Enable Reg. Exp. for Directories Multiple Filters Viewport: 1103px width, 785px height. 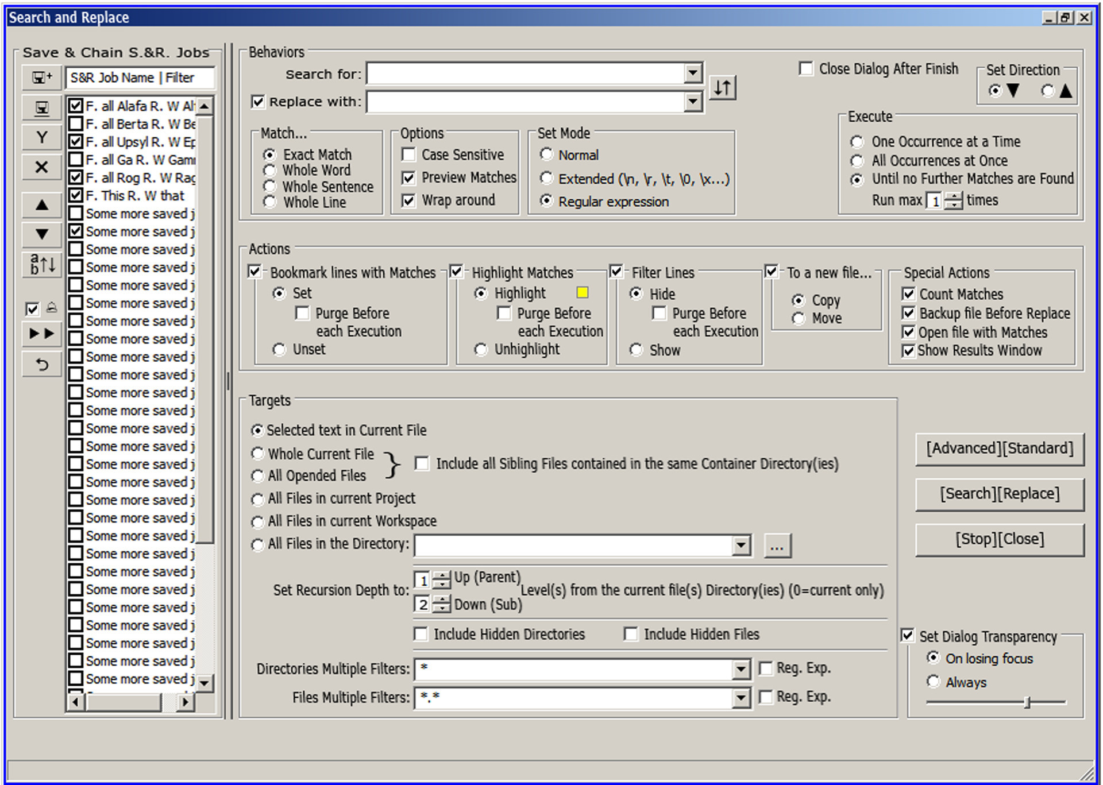pos(766,668)
